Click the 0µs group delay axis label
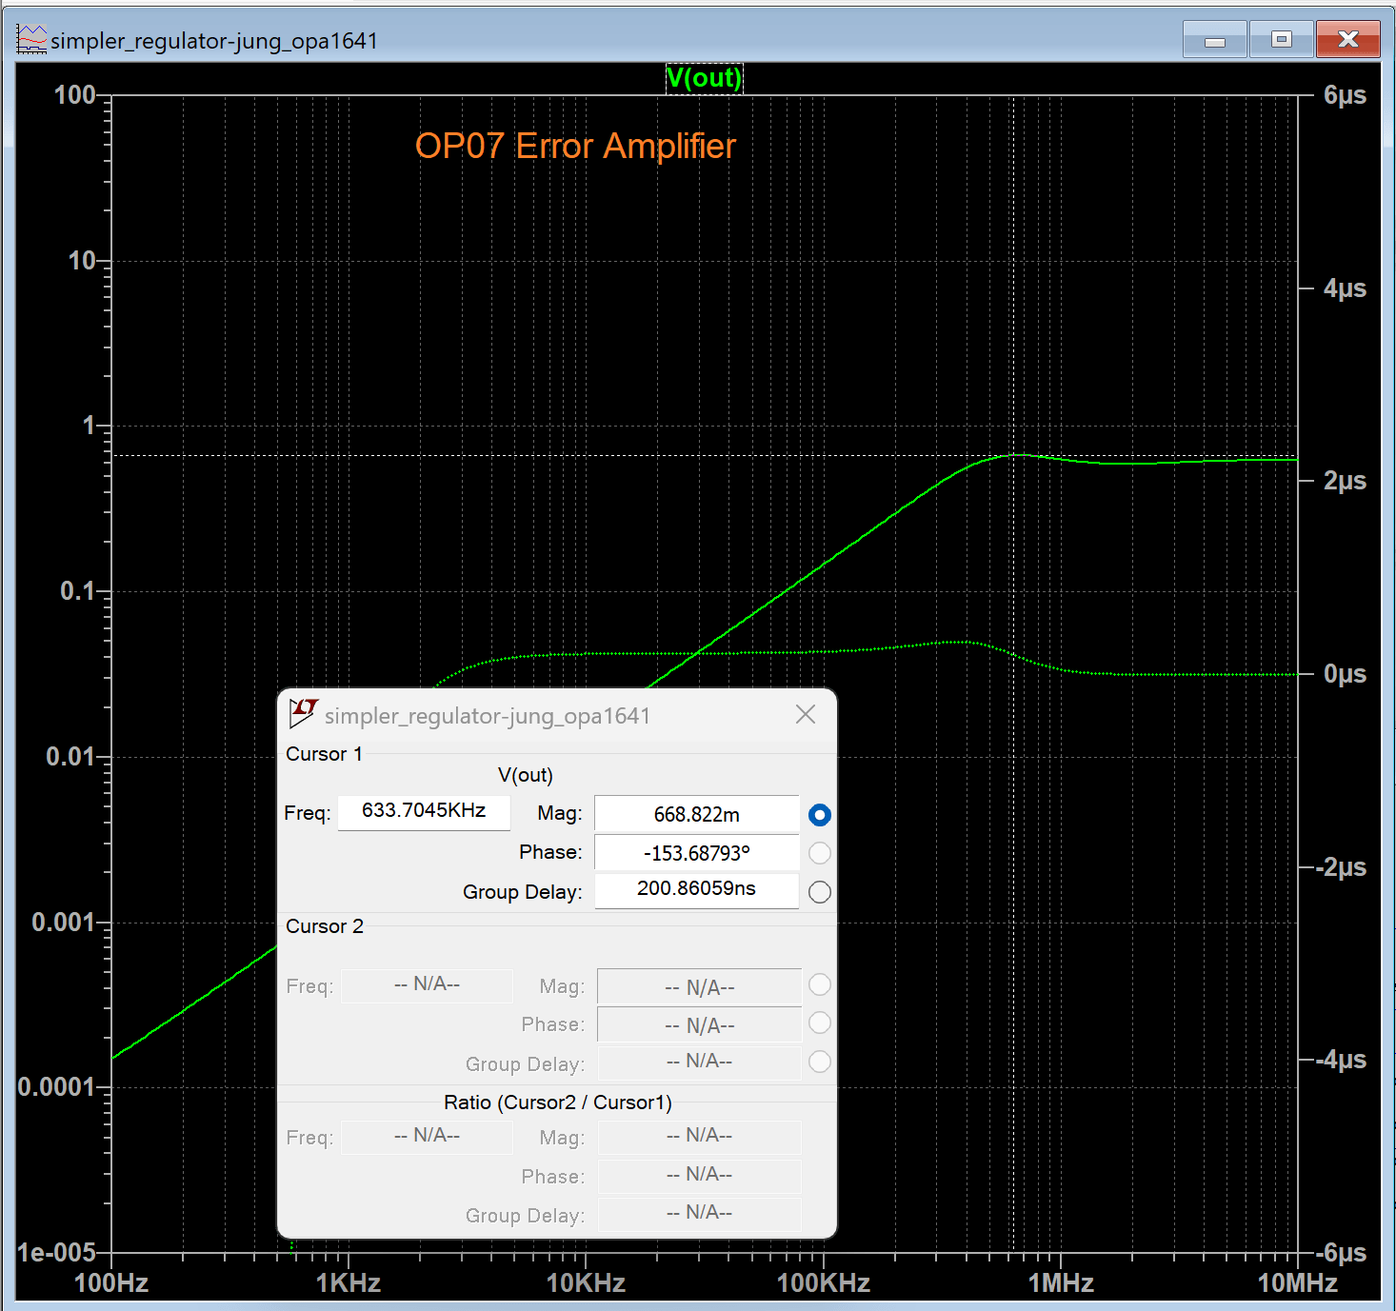Image resolution: width=1396 pixels, height=1311 pixels. pos(1345,674)
